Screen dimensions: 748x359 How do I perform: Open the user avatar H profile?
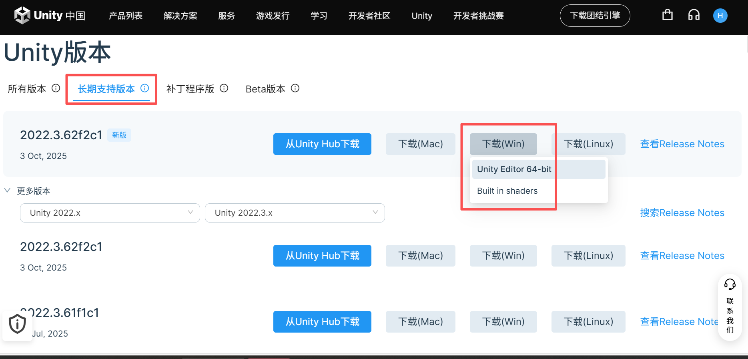(x=720, y=16)
